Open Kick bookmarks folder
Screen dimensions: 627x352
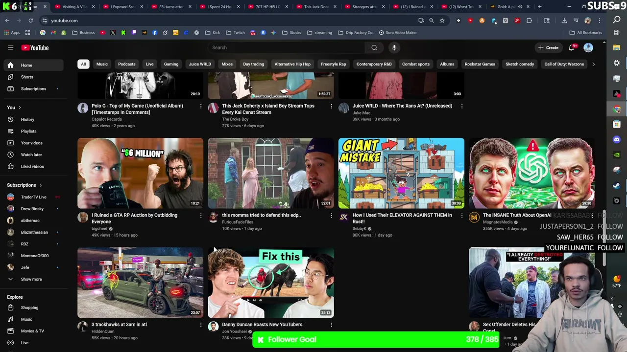tap(213, 33)
